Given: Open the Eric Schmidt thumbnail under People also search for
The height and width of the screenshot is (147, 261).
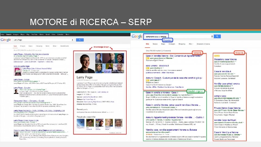Looking at the screenshot, I should [90, 123].
